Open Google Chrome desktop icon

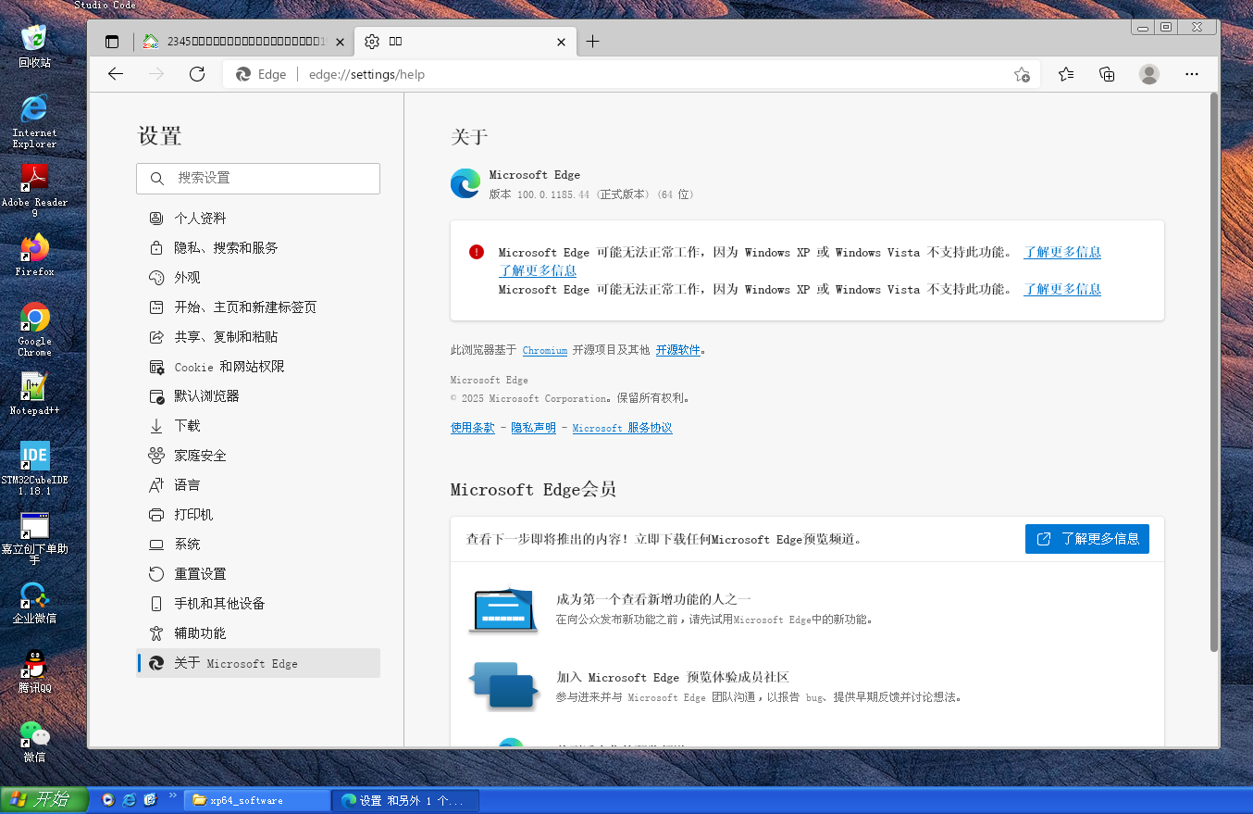34,330
